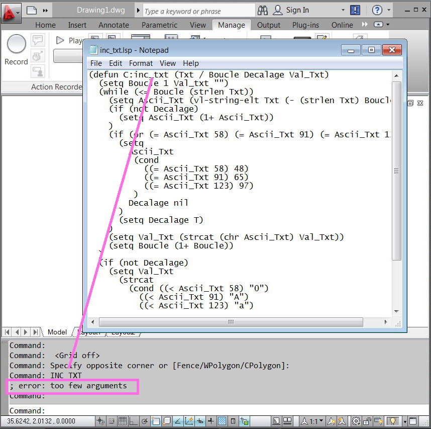This screenshot has width=431, height=429.
Task: Toggle Object Snap Tracking in status bar
Action: (177, 421)
